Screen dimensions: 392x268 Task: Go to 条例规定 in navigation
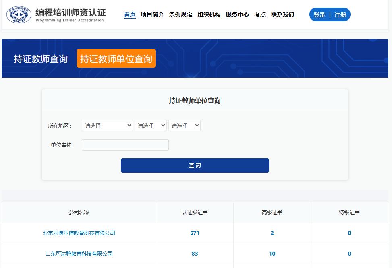[180, 15]
